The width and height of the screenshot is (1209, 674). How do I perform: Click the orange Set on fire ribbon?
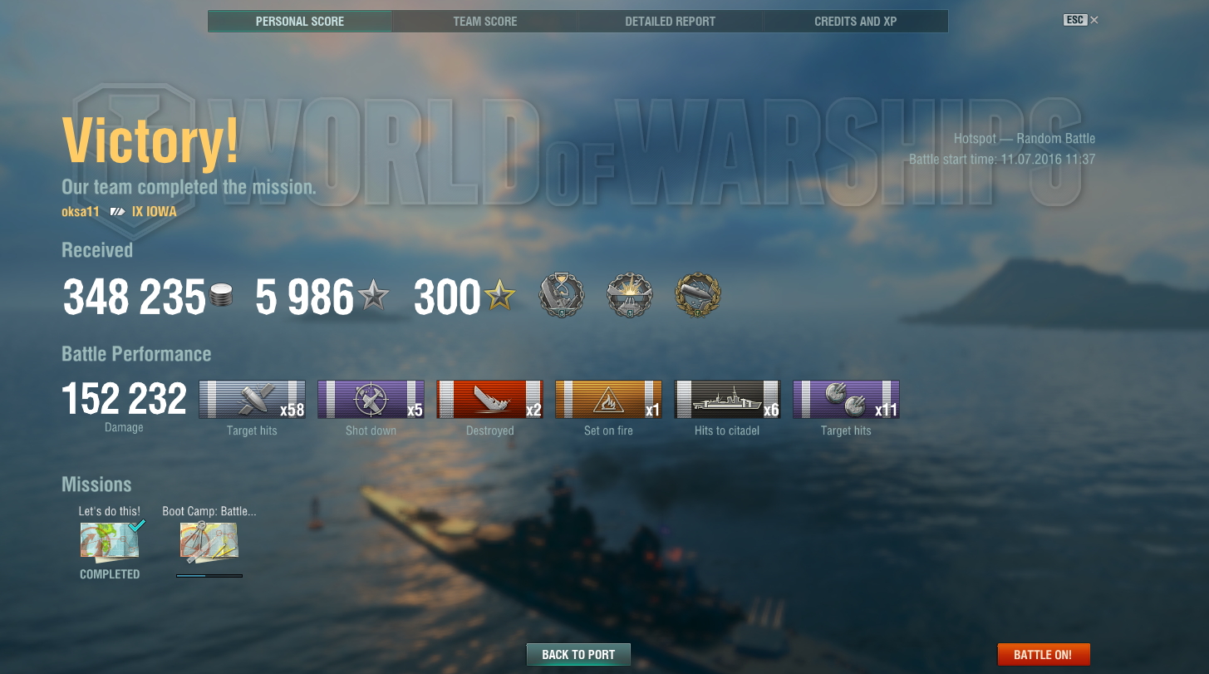[608, 400]
